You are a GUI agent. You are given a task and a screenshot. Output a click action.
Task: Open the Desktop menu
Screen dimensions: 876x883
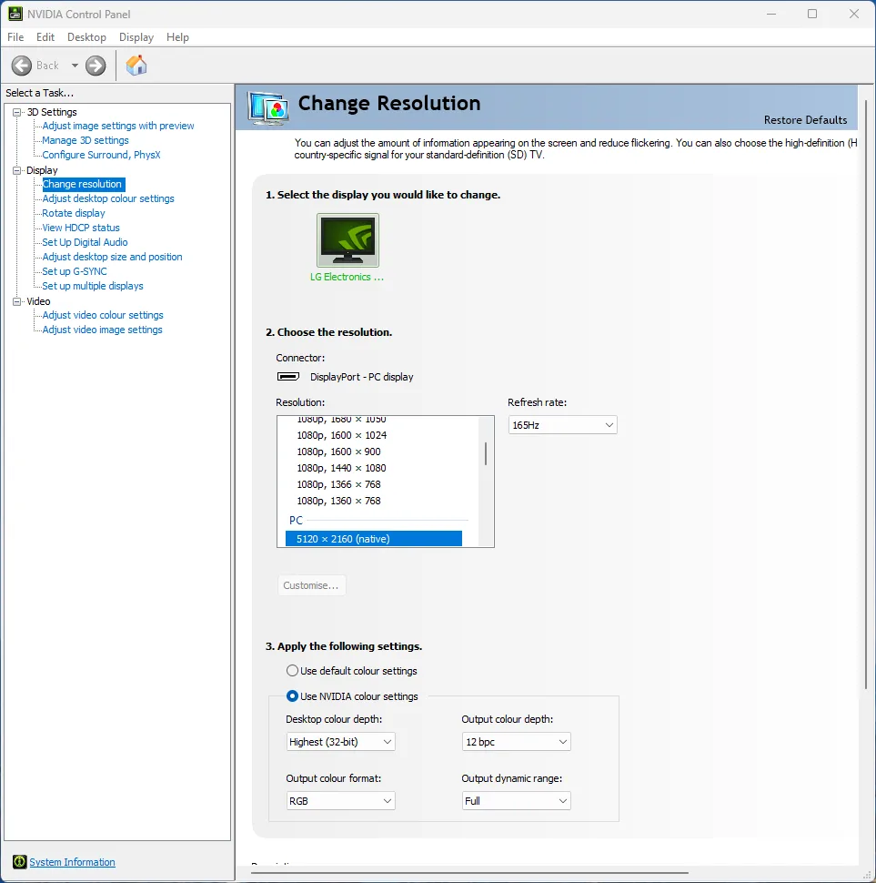point(86,37)
